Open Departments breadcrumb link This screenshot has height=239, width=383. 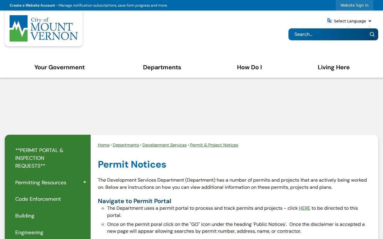(x=126, y=145)
